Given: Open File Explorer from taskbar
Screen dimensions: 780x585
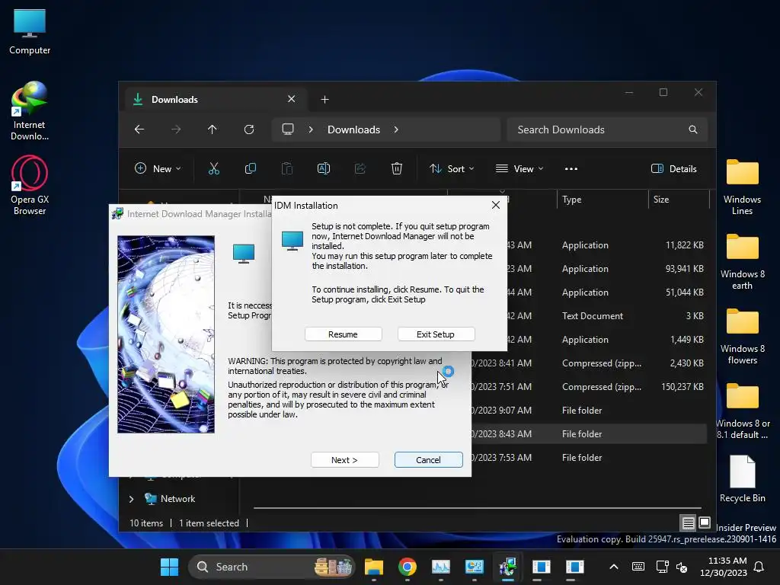Looking at the screenshot, I should [373, 567].
